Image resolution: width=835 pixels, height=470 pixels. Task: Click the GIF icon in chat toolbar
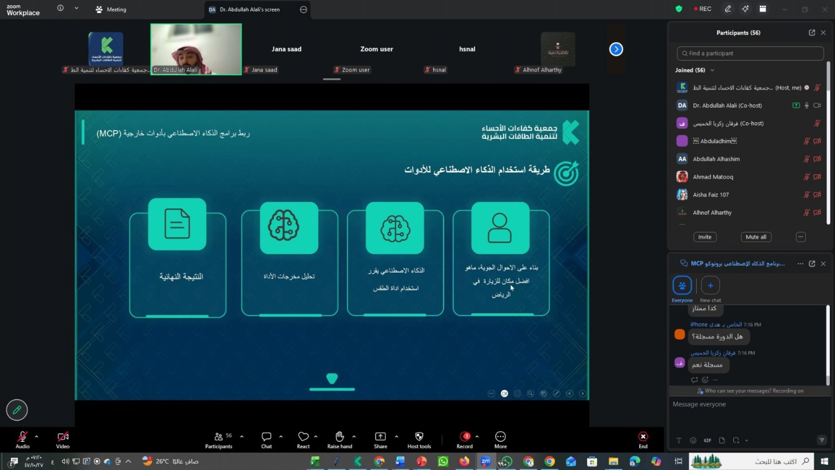coord(707,440)
